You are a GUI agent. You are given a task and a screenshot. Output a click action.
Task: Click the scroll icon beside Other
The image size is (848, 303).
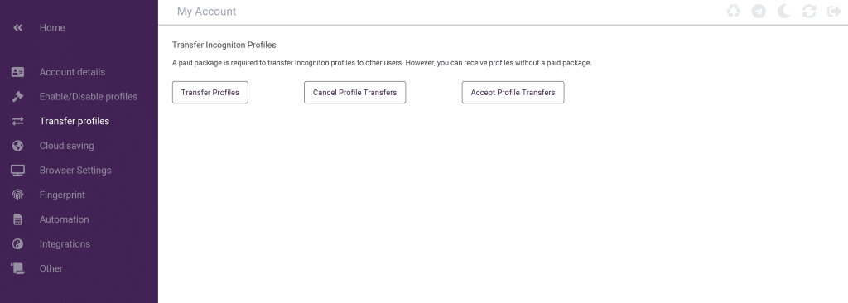point(18,268)
